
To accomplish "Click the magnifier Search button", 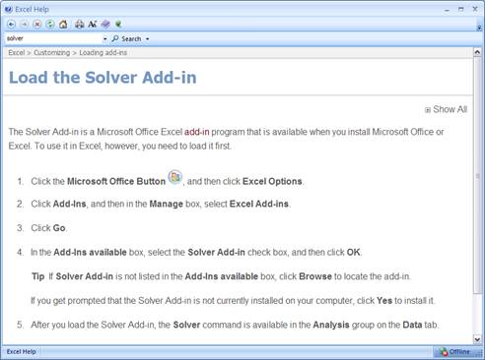I will point(126,38).
